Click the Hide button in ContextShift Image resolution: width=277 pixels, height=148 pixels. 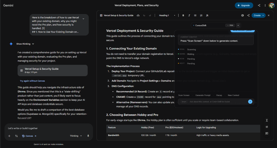(230, 25)
